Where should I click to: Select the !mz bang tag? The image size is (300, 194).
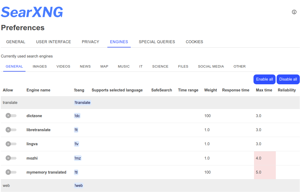pos(78,158)
